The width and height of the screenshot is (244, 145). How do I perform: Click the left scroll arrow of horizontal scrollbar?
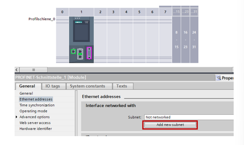point(17,70)
